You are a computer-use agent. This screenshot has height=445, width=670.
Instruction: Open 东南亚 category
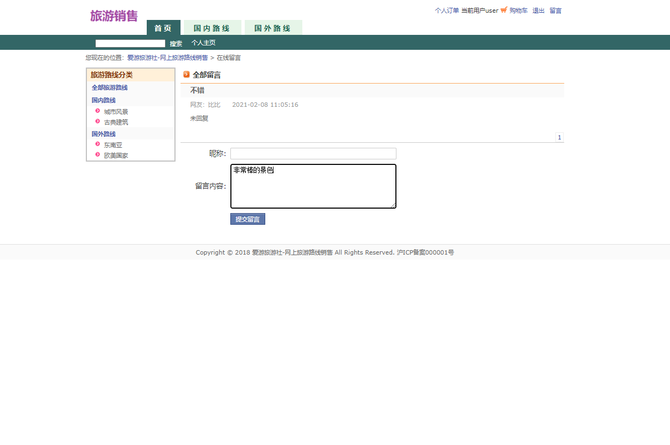pos(113,145)
